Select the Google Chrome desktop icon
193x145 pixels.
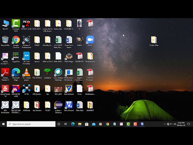pos(16,40)
